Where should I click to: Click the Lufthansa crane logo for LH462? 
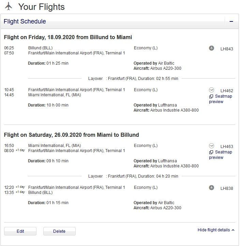(212, 90)
